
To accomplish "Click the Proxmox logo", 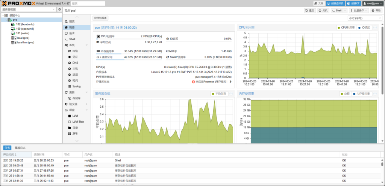I will 18,3.
